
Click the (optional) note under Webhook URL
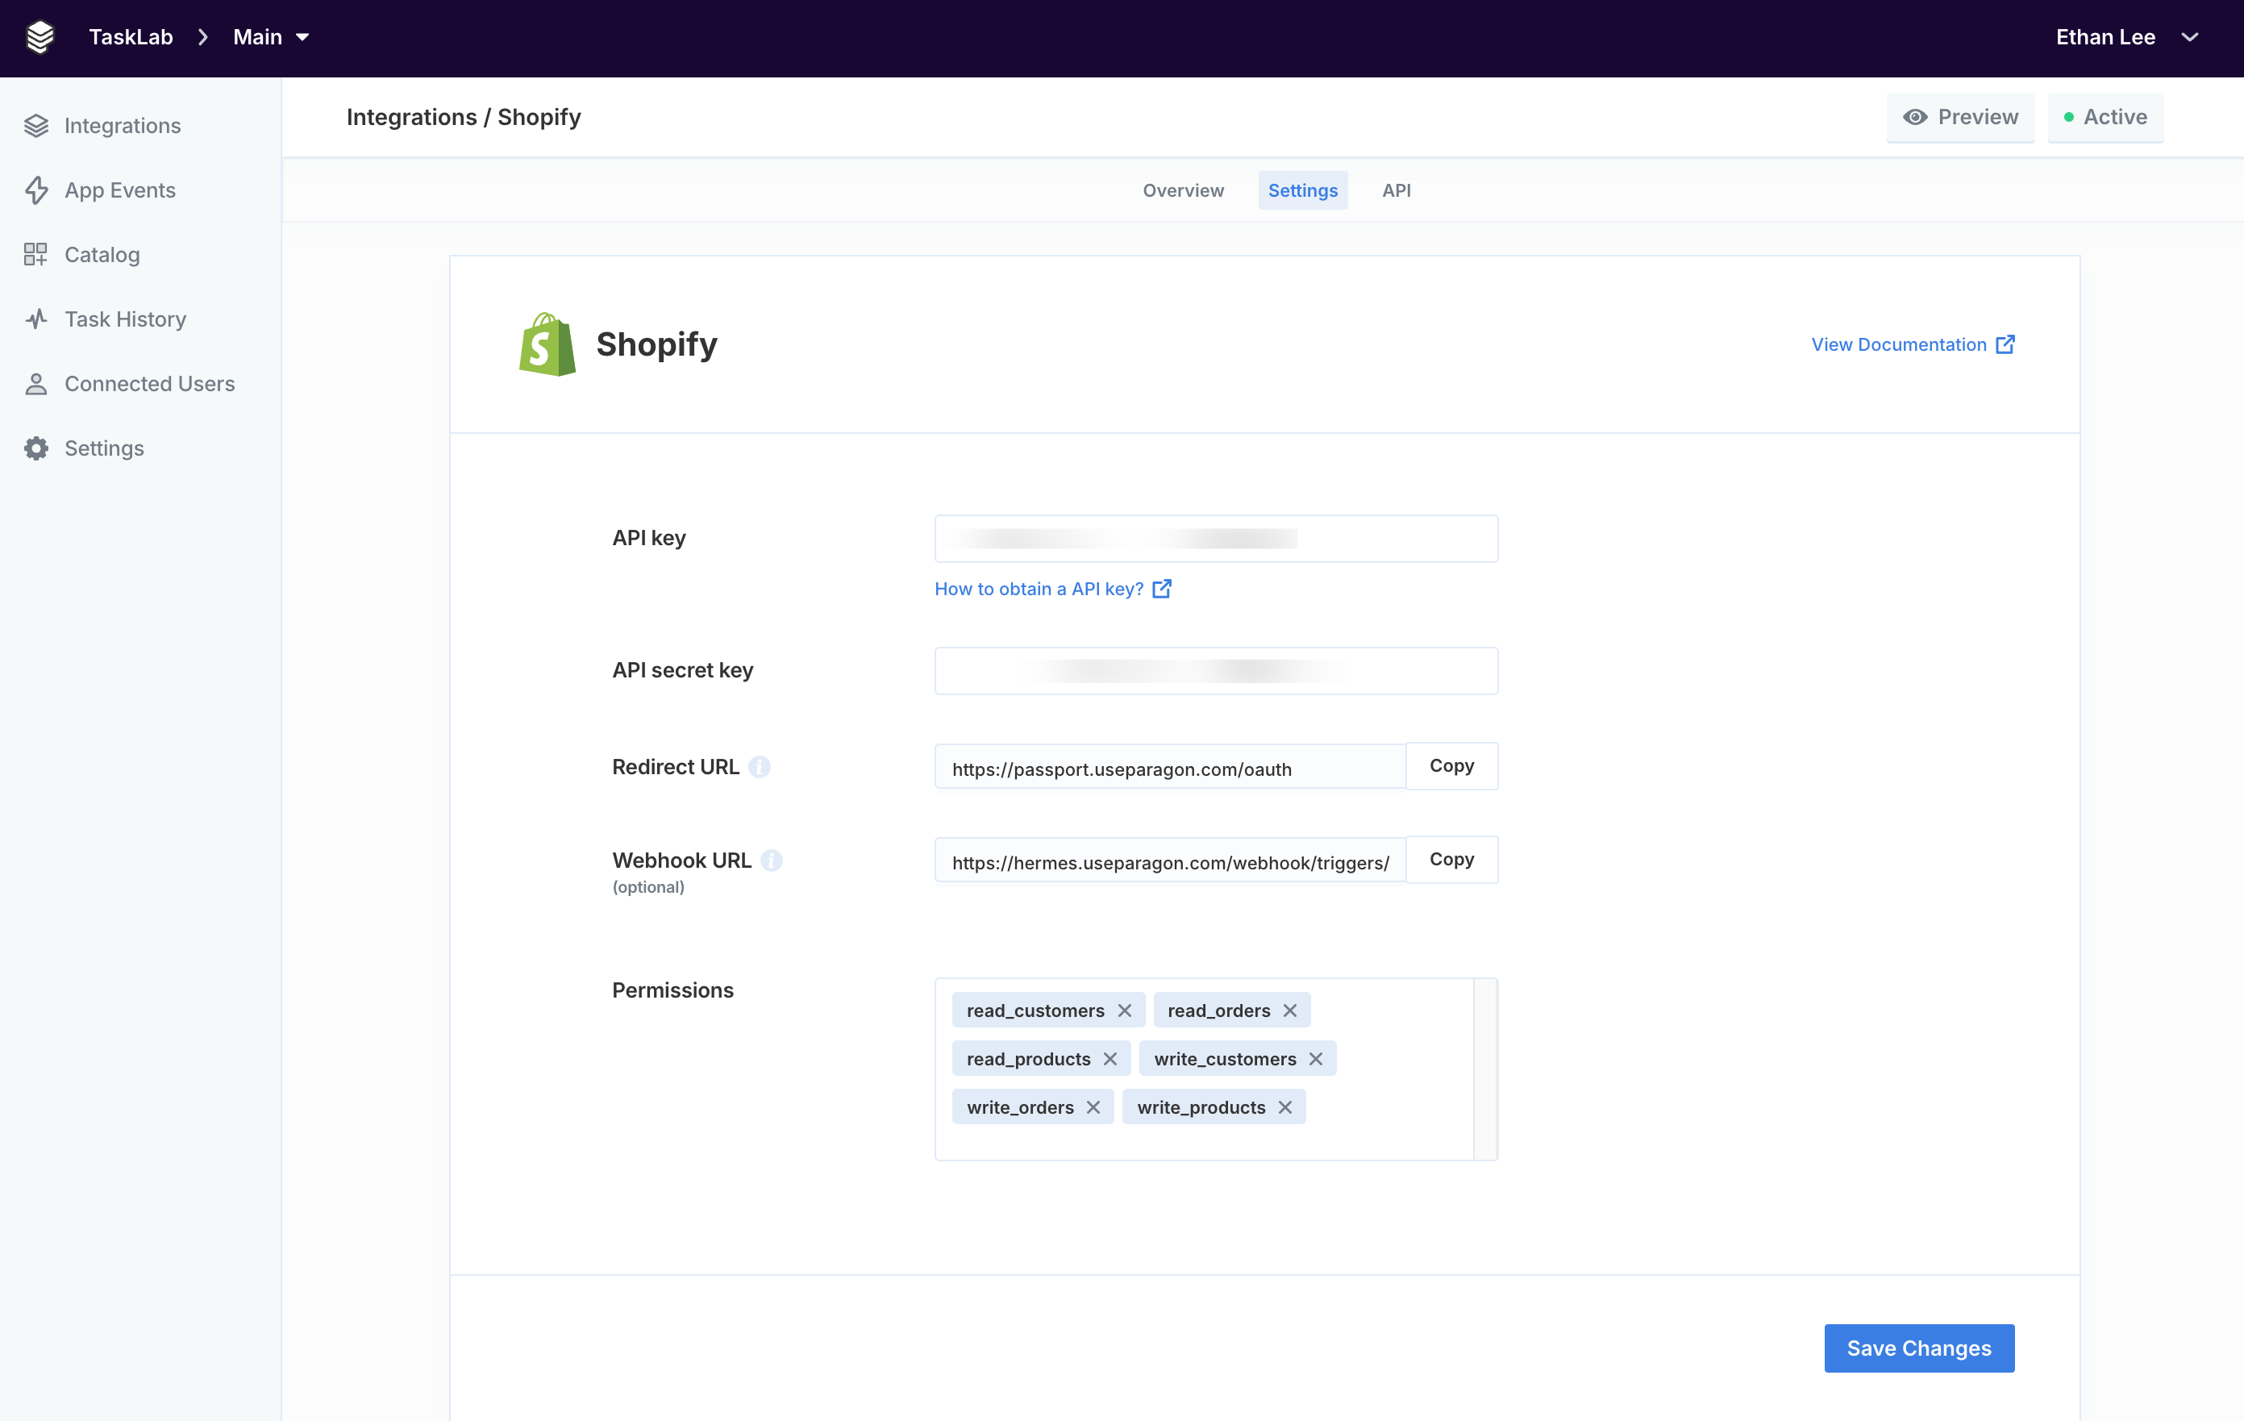coord(648,887)
